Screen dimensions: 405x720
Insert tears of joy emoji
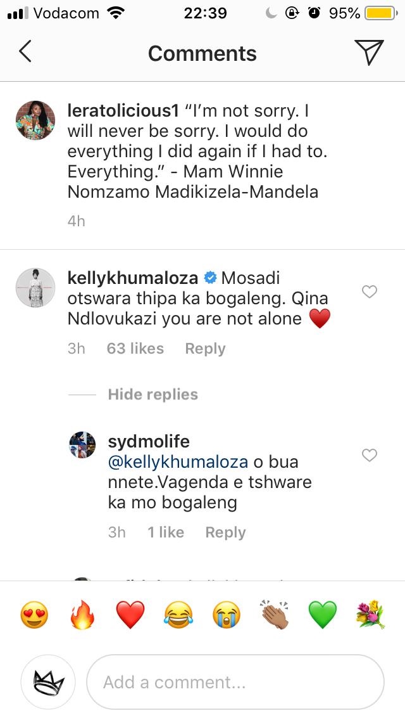178,615
